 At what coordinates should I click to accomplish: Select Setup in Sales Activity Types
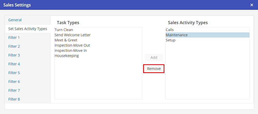(x=171, y=40)
